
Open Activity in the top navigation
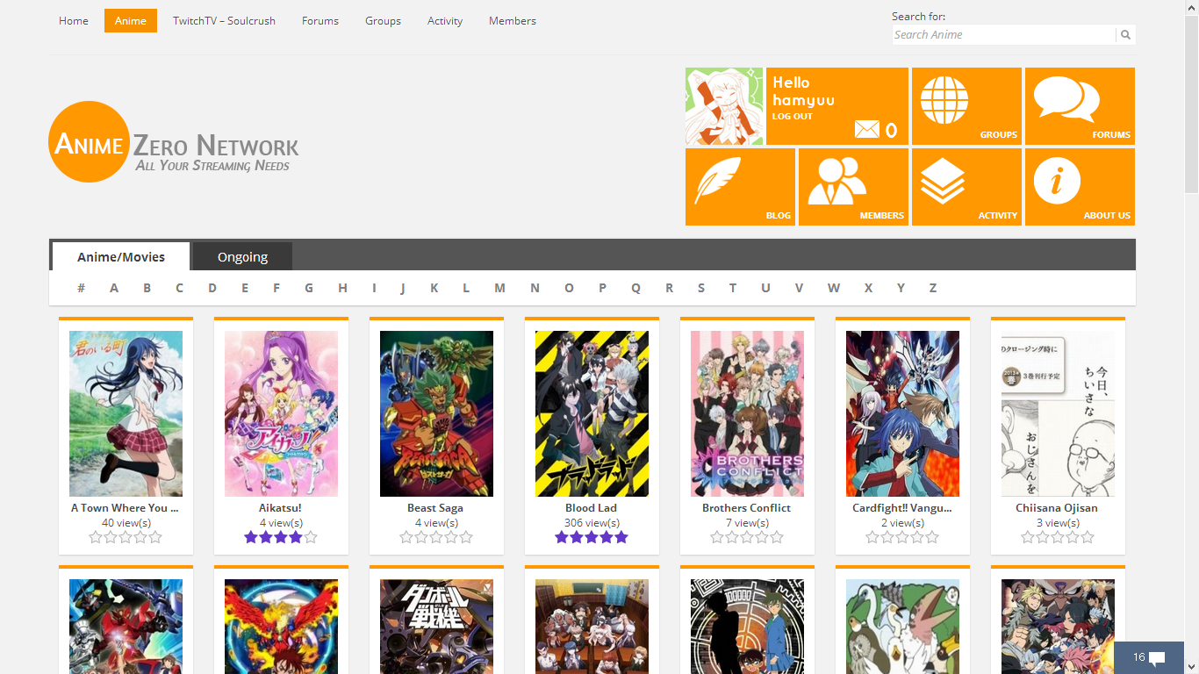[x=445, y=21]
